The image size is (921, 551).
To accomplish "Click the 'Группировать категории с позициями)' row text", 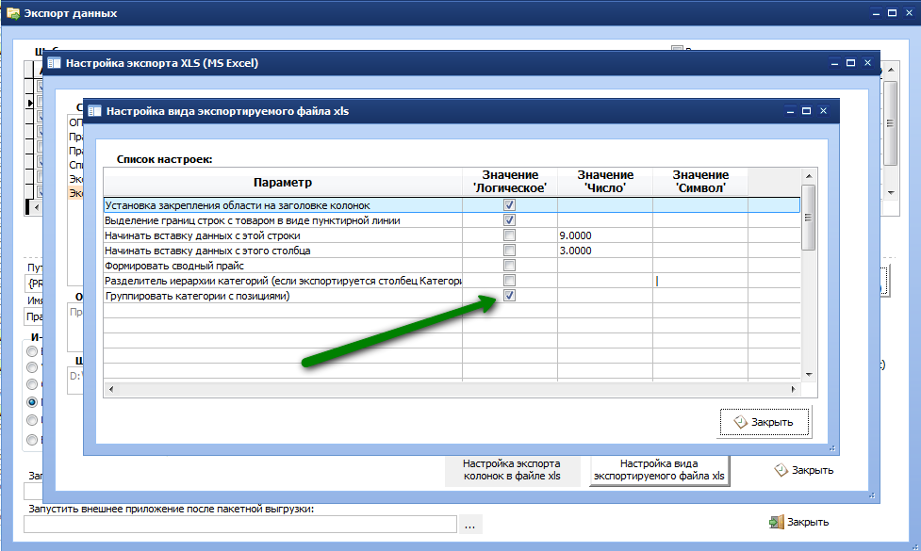I will click(197, 296).
